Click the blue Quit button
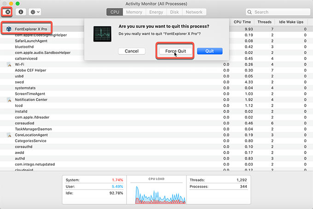Image resolution: width=313 pixels, height=209 pixels. (x=209, y=51)
